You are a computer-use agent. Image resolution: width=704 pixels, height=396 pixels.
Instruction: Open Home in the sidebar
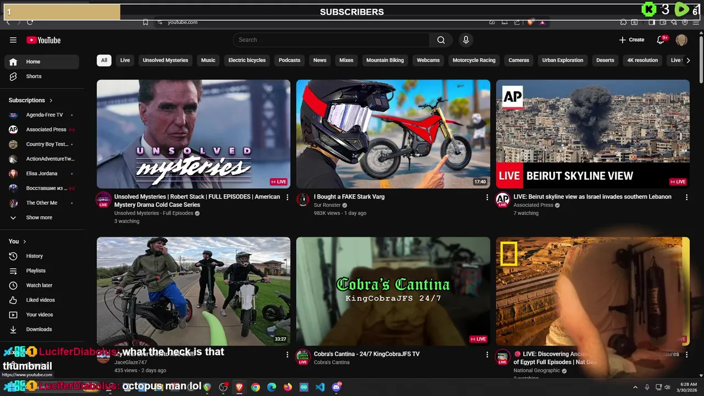[x=42, y=62]
